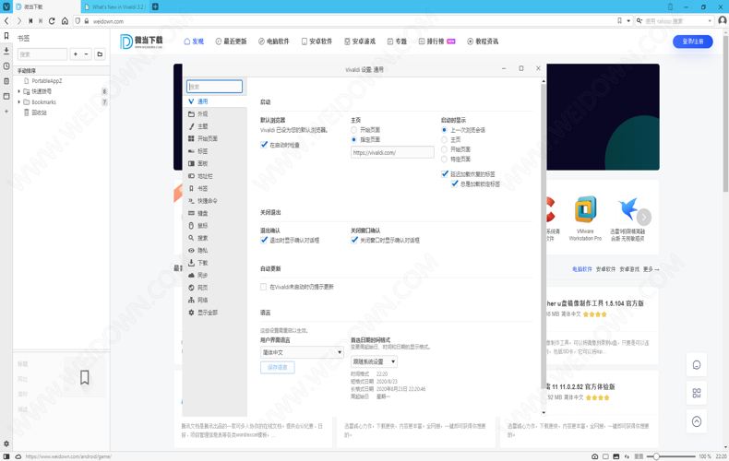729x461 pixels.
Task: Enable update notifications when Vivaldi not running
Action: pos(264,287)
